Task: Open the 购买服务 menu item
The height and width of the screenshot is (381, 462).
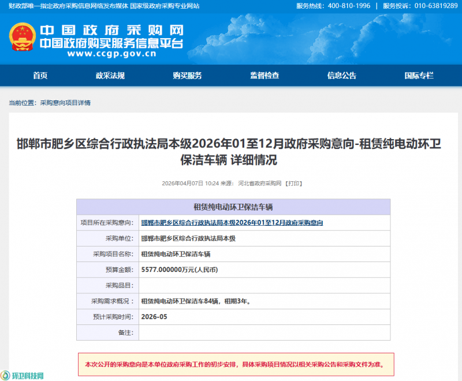Action: [x=187, y=76]
